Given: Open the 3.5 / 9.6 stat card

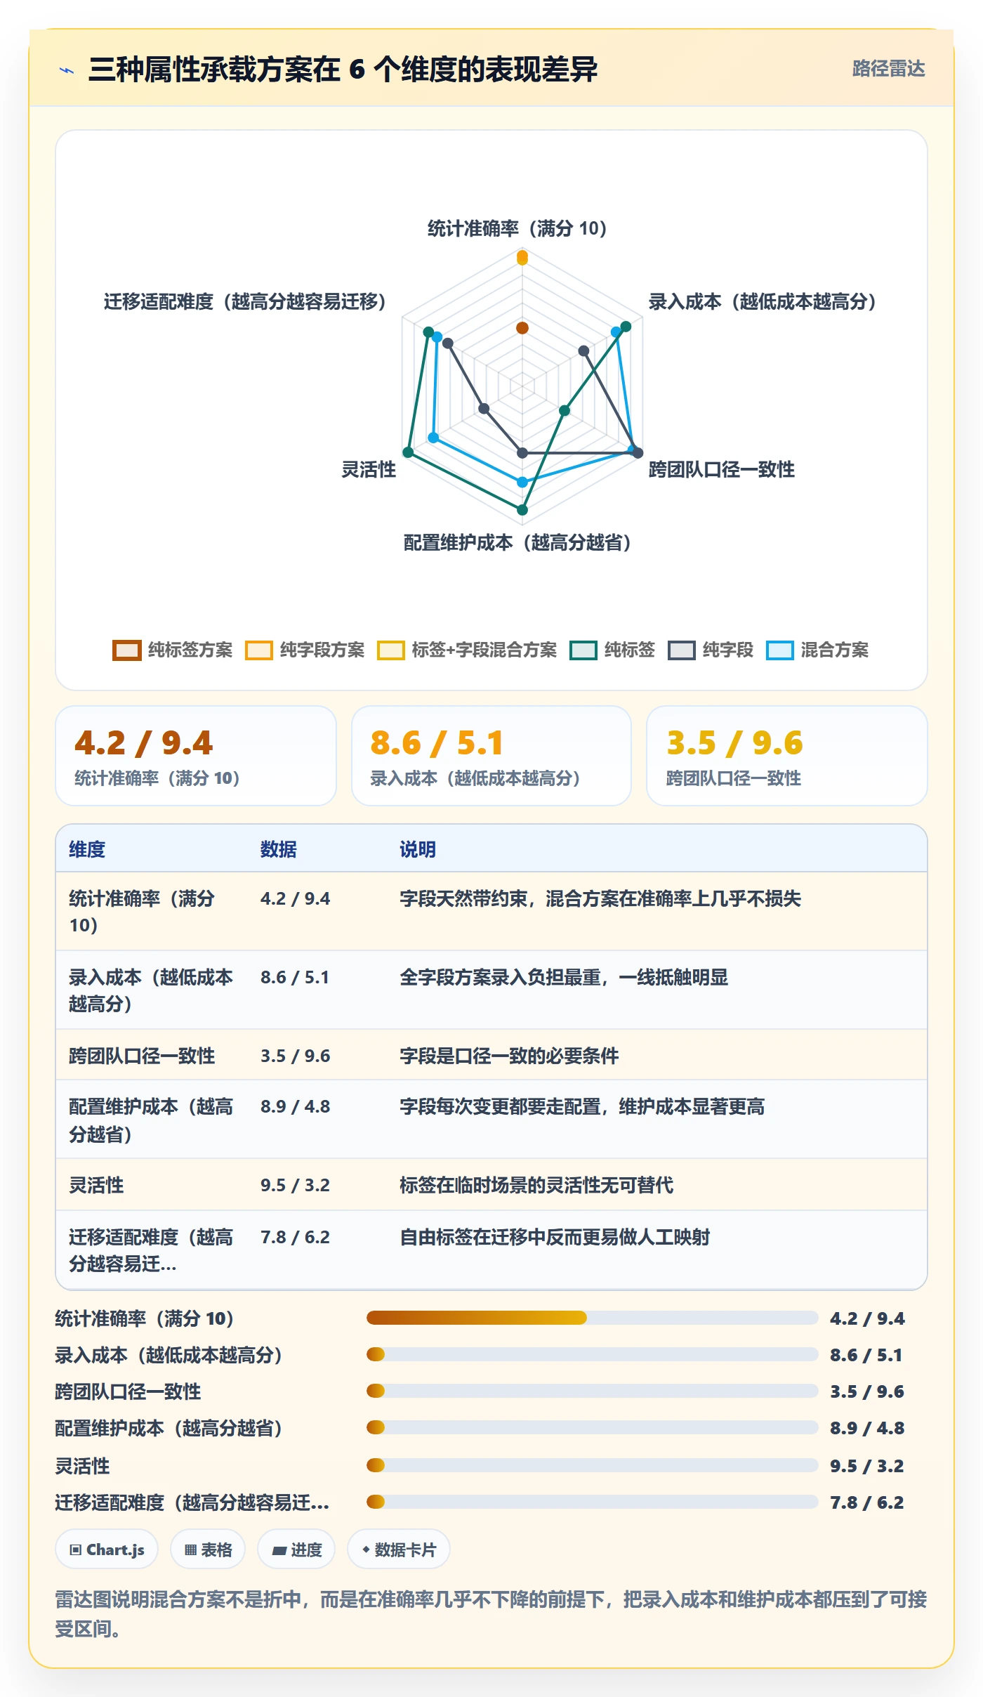Looking at the screenshot, I should click(x=787, y=756).
